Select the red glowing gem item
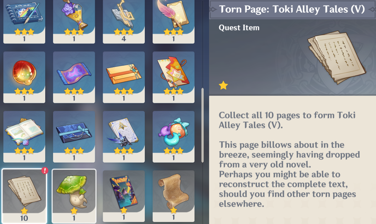The height and width of the screenshot is (224, 376). (24, 77)
